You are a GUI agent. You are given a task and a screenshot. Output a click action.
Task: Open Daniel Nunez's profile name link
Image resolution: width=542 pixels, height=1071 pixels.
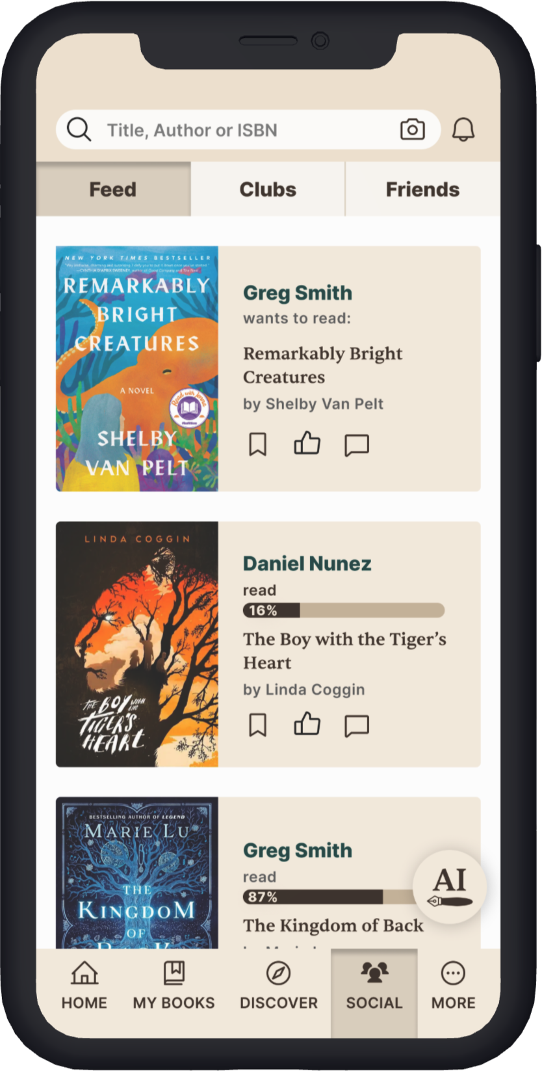[x=307, y=563]
